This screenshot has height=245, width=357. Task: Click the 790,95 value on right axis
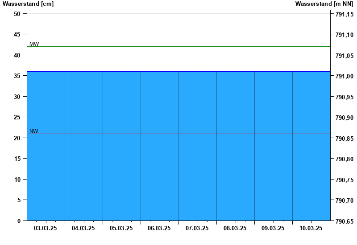tap(345, 97)
